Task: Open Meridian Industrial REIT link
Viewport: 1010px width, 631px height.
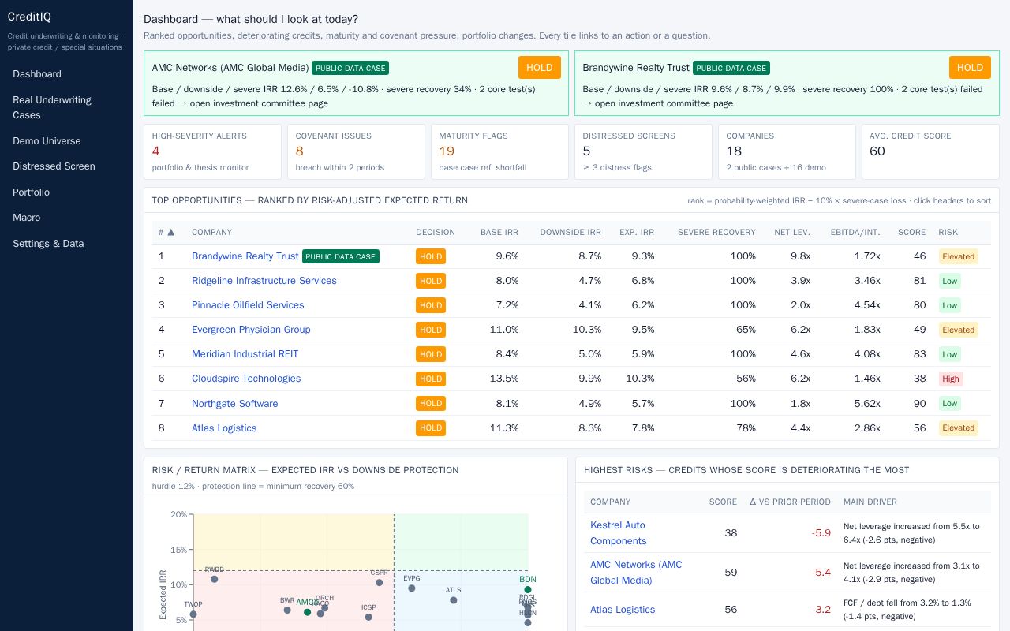Action: click(245, 354)
